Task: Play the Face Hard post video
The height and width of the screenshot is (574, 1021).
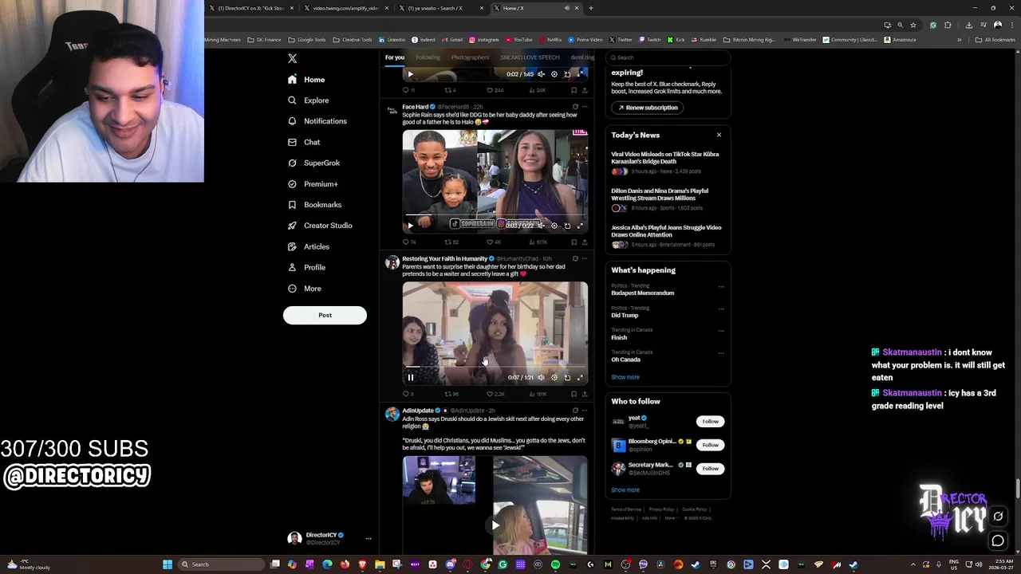Action: (x=411, y=226)
